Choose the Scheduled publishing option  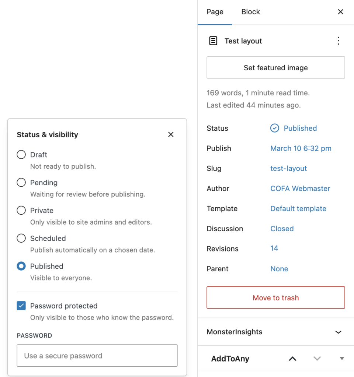(21, 238)
